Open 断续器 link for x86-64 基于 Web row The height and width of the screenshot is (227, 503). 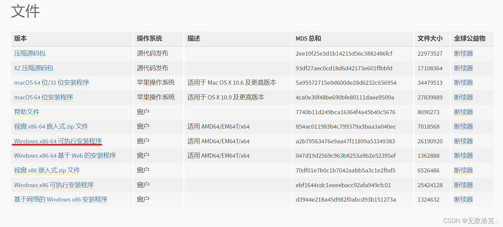point(463,155)
